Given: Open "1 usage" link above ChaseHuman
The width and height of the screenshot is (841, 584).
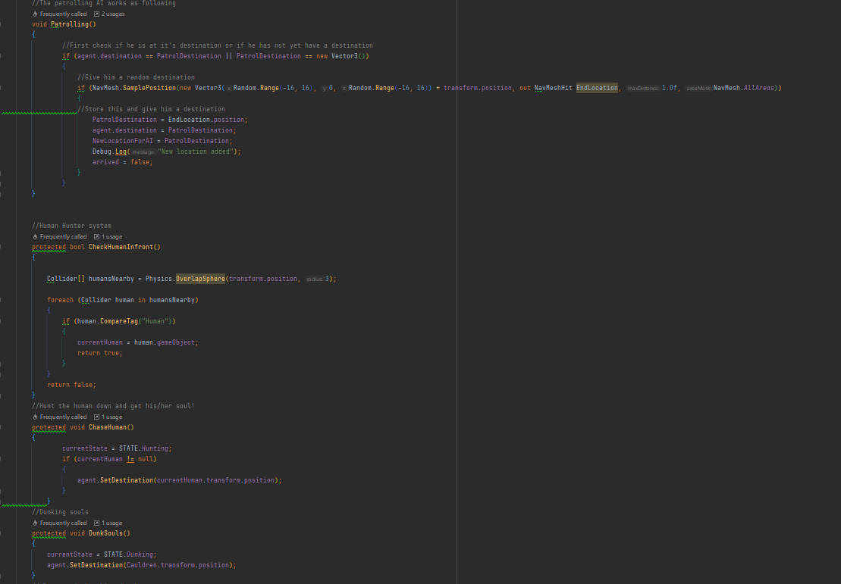Looking at the screenshot, I should pyautogui.click(x=112, y=417).
